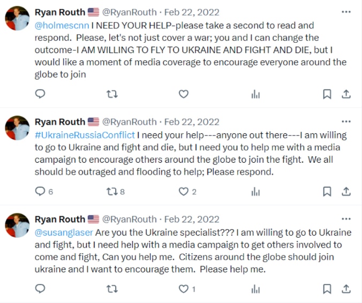Repost the @holmescnn tweet
Image resolution: width=362 pixels, height=303 pixels.
(x=112, y=94)
